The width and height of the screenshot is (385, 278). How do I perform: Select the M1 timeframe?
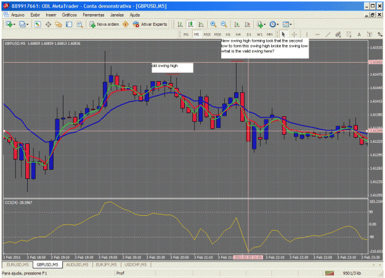186,34
